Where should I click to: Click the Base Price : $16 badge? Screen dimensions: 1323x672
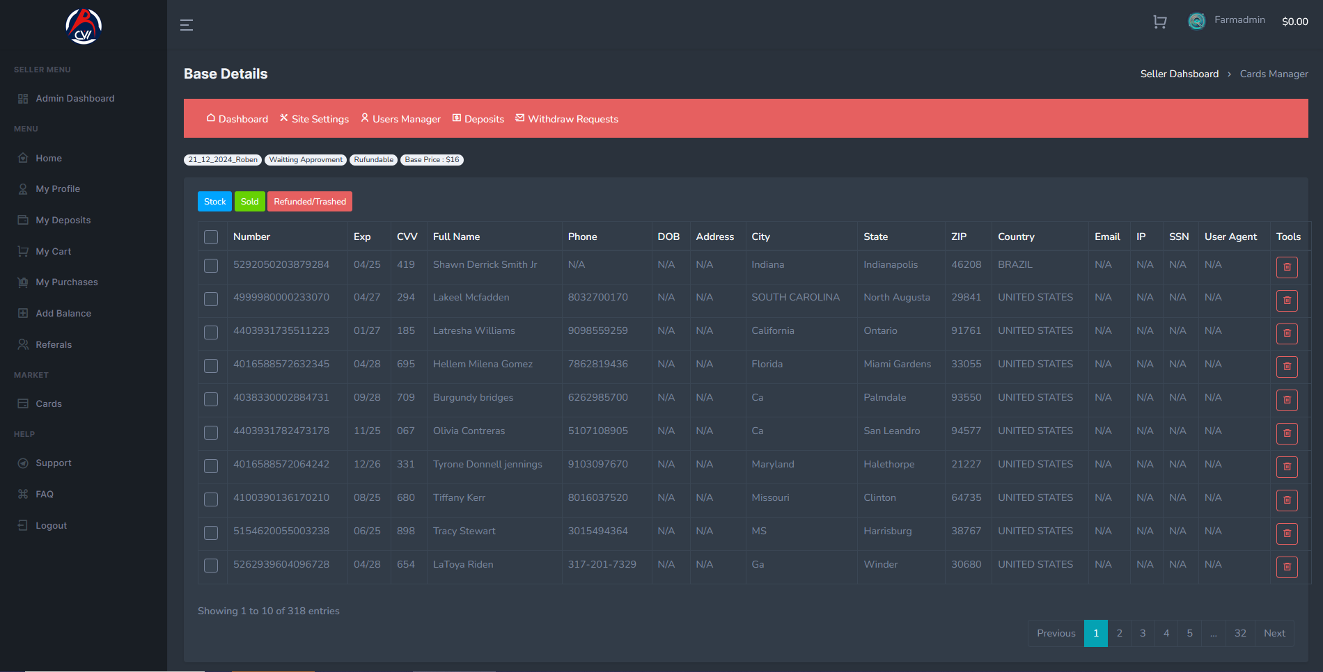pyautogui.click(x=432, y=160)
